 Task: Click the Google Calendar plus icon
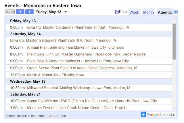[143, 114]
